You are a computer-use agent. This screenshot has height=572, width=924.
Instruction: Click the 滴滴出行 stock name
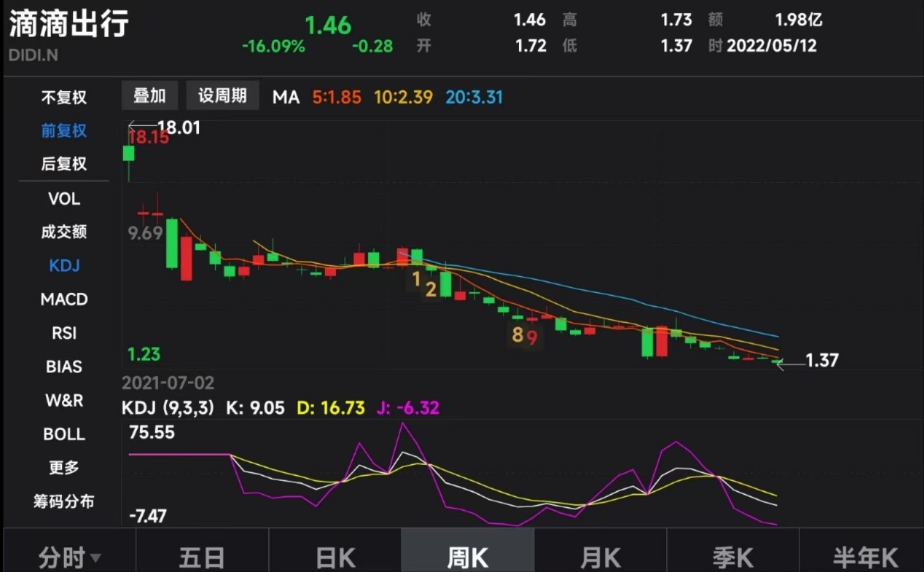69,23
